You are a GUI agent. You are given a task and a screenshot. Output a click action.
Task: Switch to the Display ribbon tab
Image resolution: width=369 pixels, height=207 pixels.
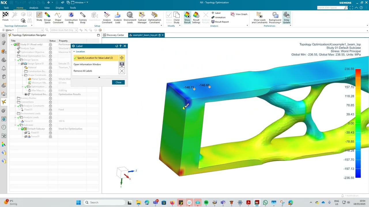(60, 8)
